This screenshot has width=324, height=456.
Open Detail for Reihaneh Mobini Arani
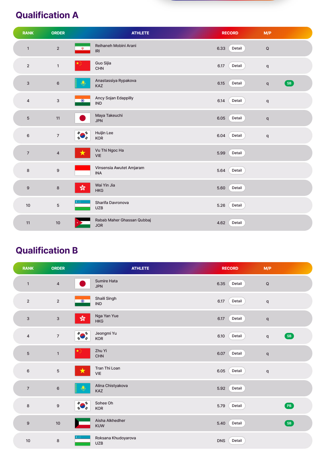click(x=237, y=48)
